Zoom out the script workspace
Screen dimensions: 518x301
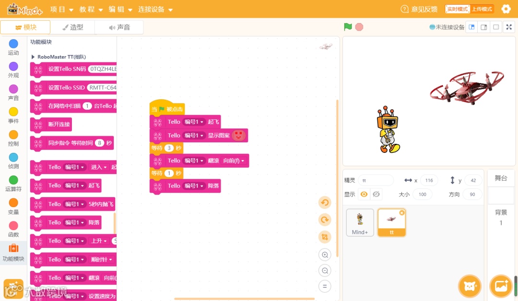325,270
